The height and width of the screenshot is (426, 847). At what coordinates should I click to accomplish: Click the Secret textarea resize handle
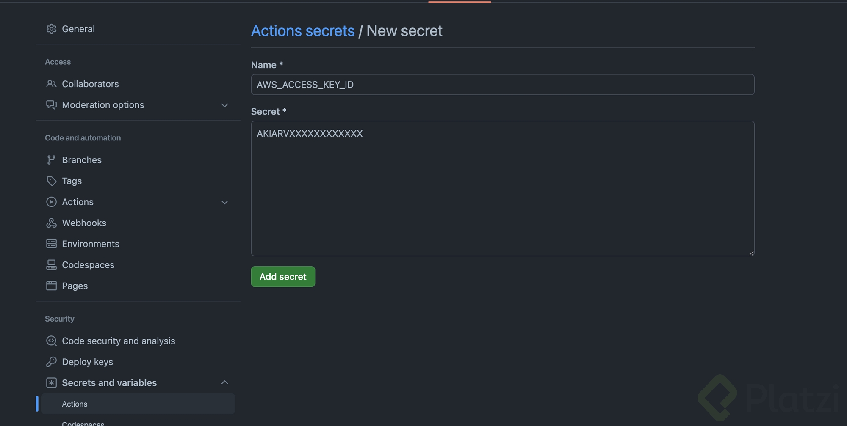click(x=751, y=253)
